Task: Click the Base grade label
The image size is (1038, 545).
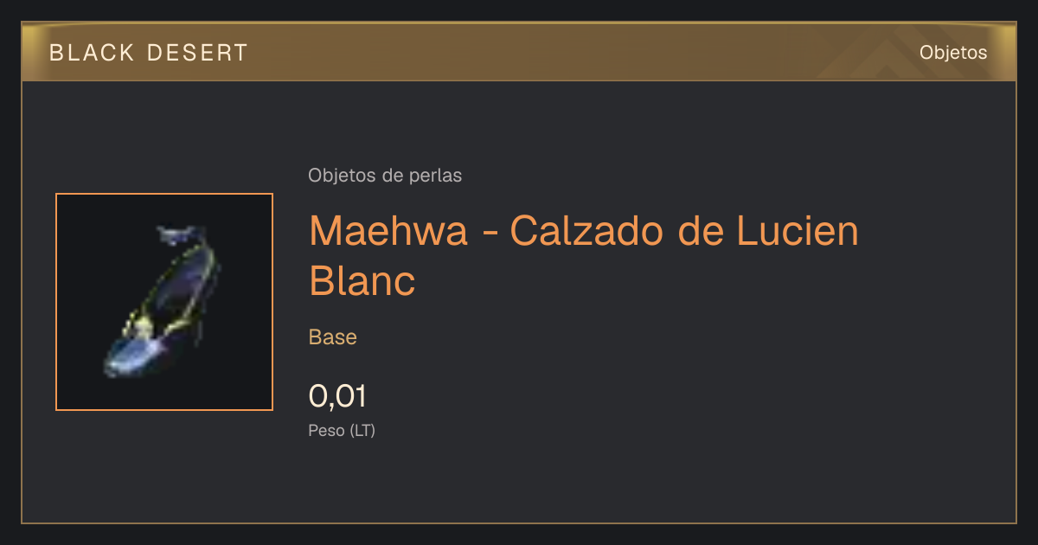Action: [x=333, y=337]
